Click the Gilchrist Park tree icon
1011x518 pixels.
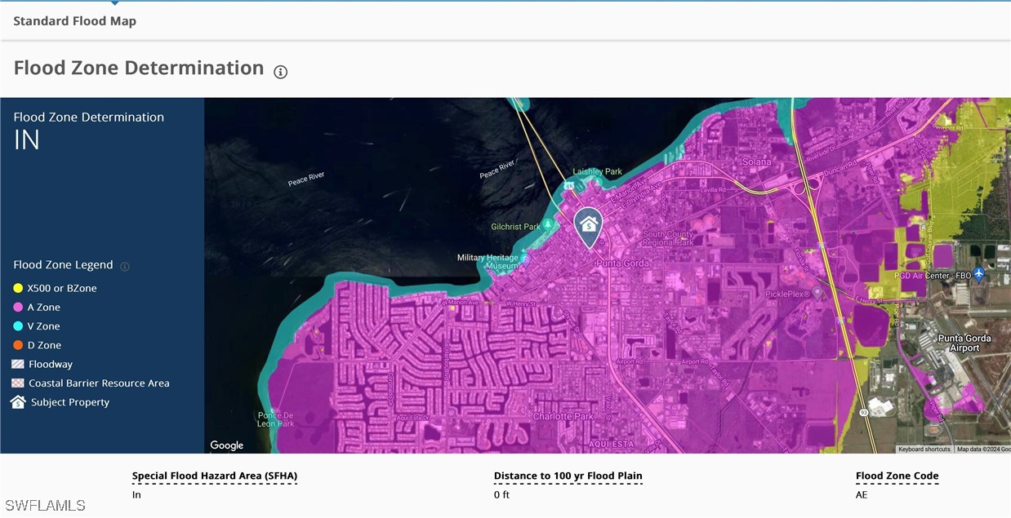point(549,224)
